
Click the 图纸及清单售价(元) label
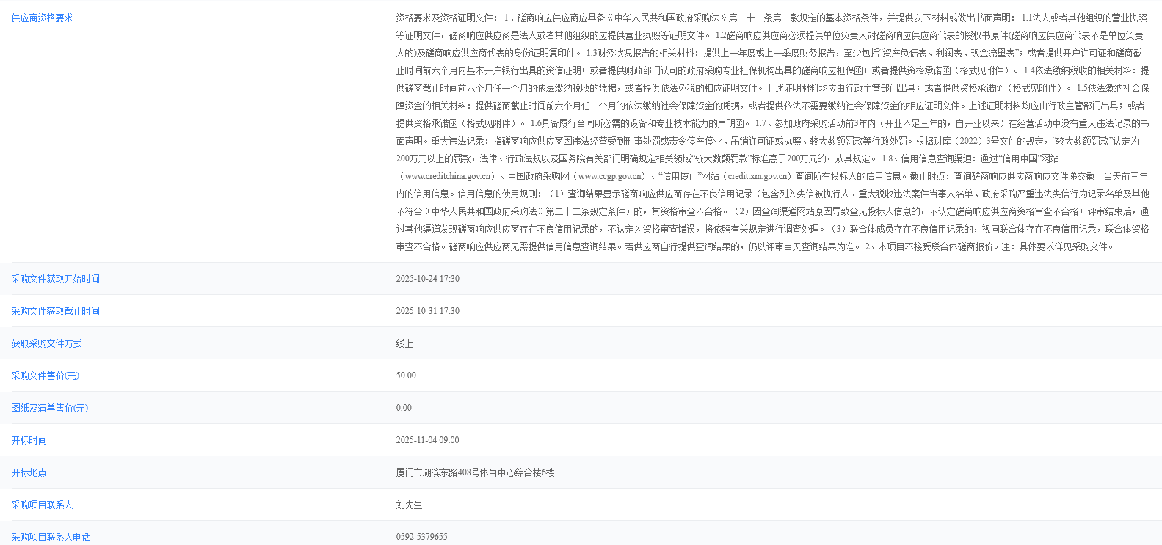49,408
